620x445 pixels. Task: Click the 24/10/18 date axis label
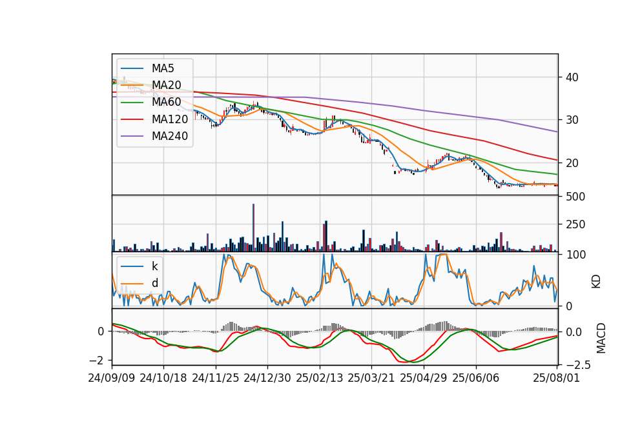[x=163, y=378]
